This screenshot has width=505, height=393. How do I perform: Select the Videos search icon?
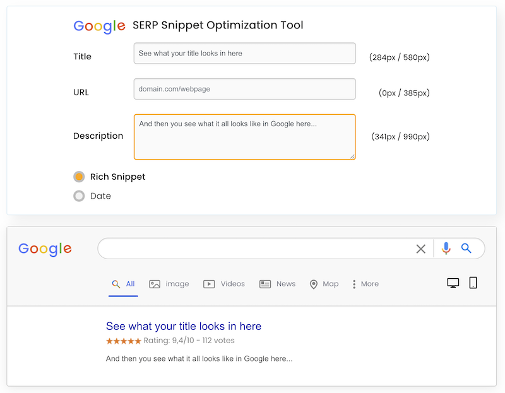208,284
